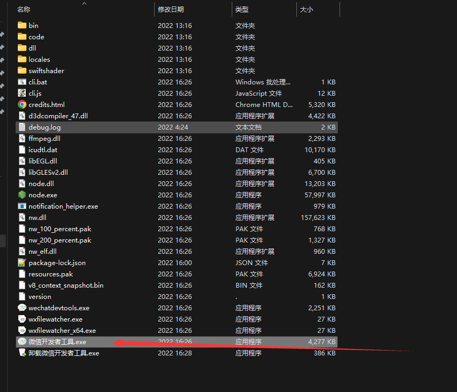457x392 pixels.
Task: Click the libEGL.dll file icon
Action: tap(22, 161)
